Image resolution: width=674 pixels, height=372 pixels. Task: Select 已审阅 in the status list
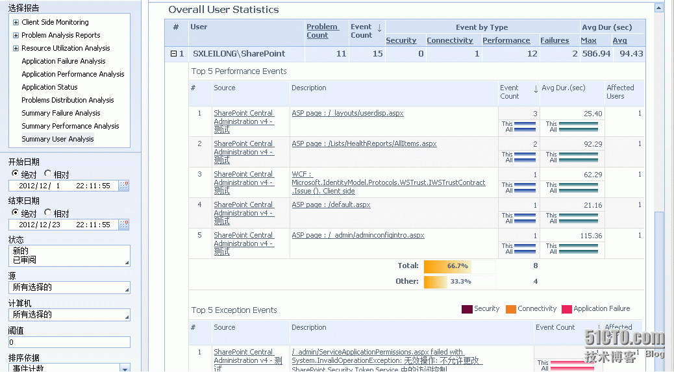pos(25,260)
